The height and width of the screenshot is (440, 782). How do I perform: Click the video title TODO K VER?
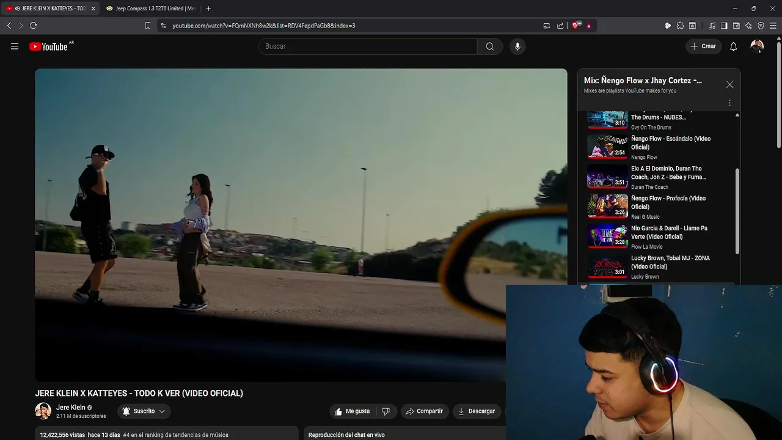click(139, 393)
